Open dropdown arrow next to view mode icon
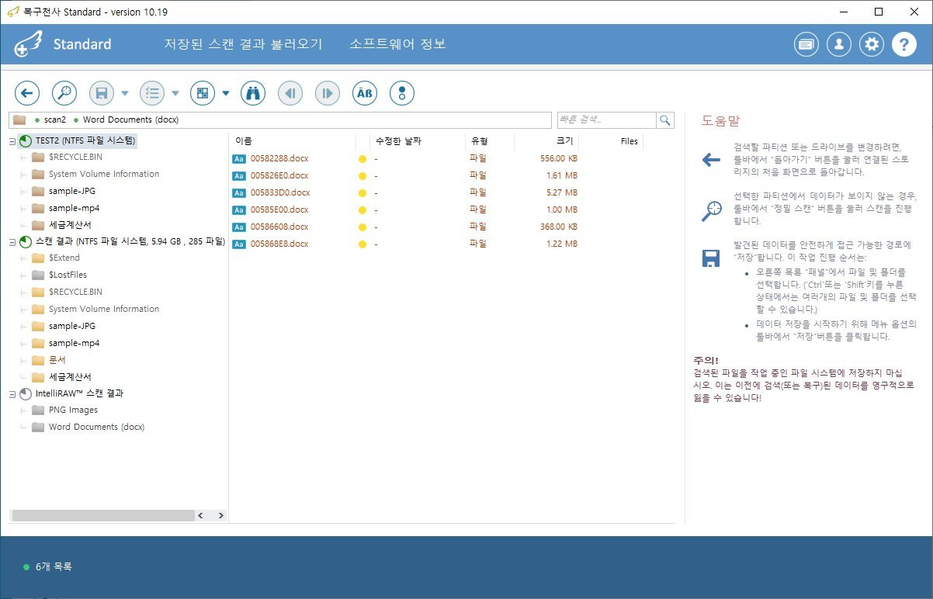 (226, 94)
